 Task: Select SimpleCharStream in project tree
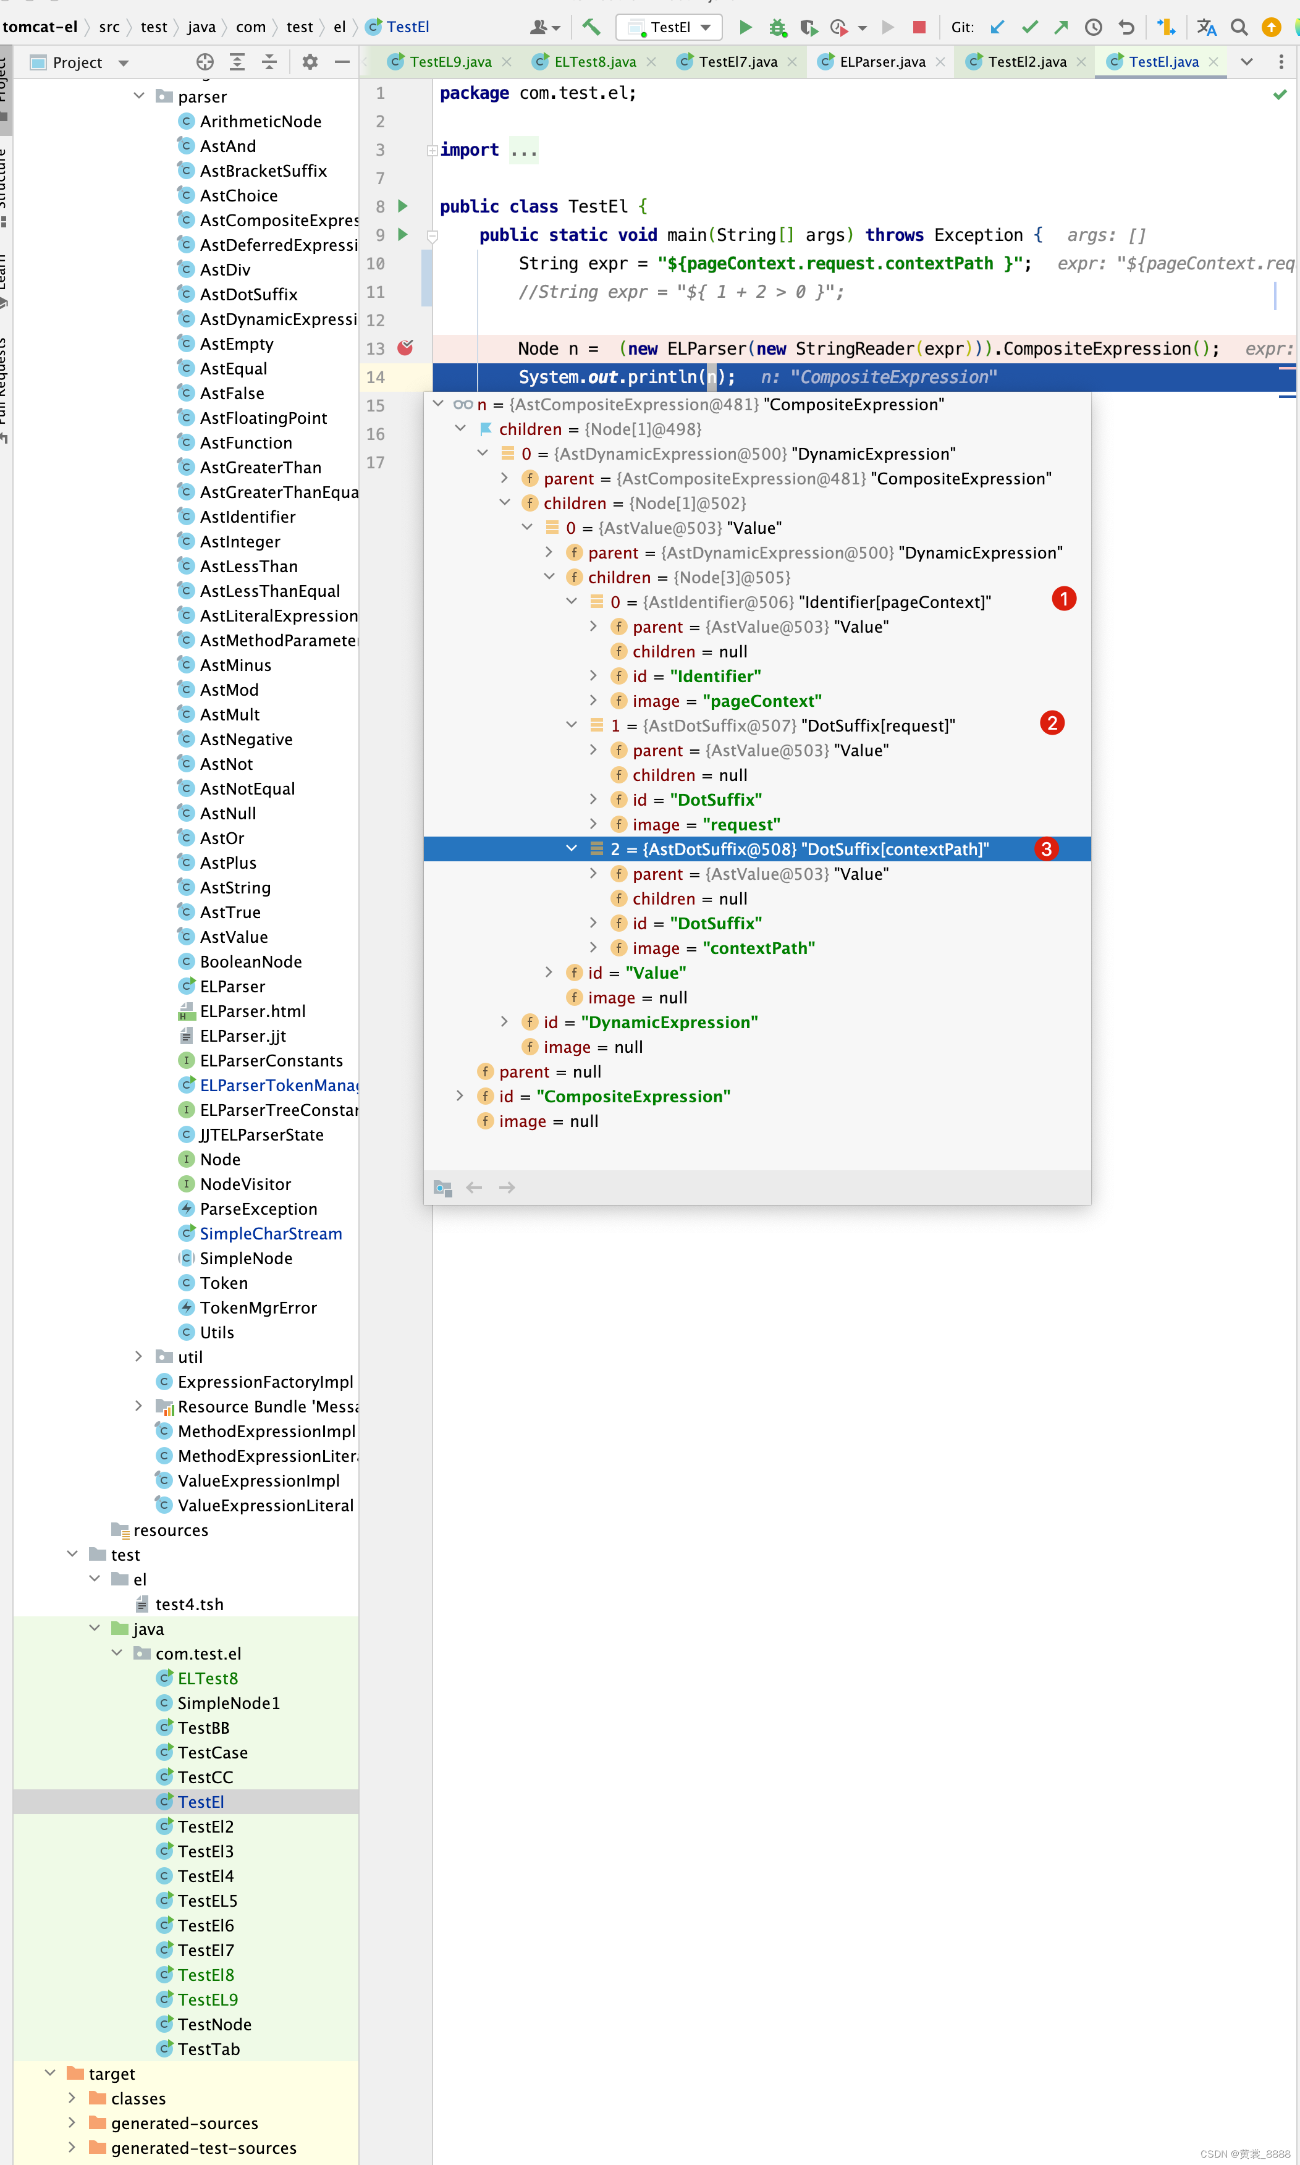click(271, 1233)
